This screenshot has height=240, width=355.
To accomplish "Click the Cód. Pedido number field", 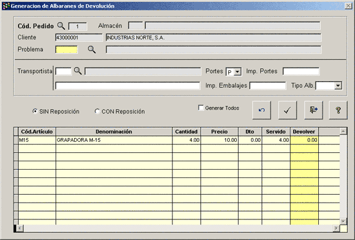I will coord(77,26).
